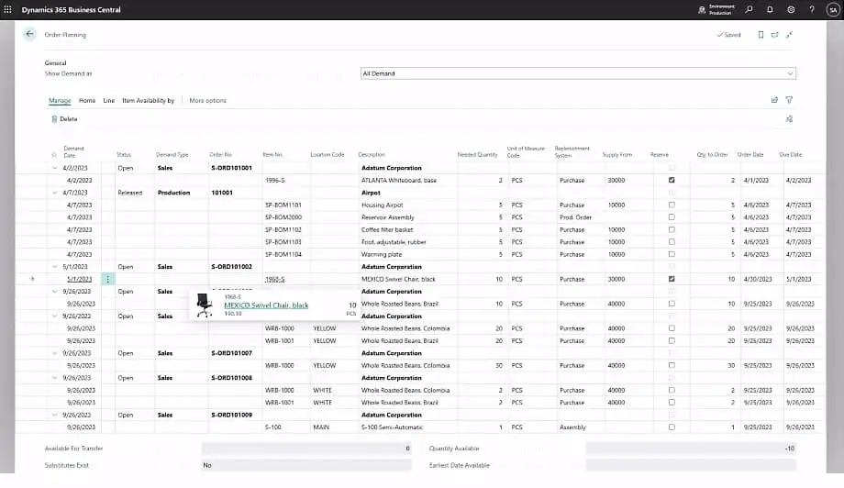The image size is (844, 488).
Task: Switch to the Manage tab
Action: tap(60, 101)
